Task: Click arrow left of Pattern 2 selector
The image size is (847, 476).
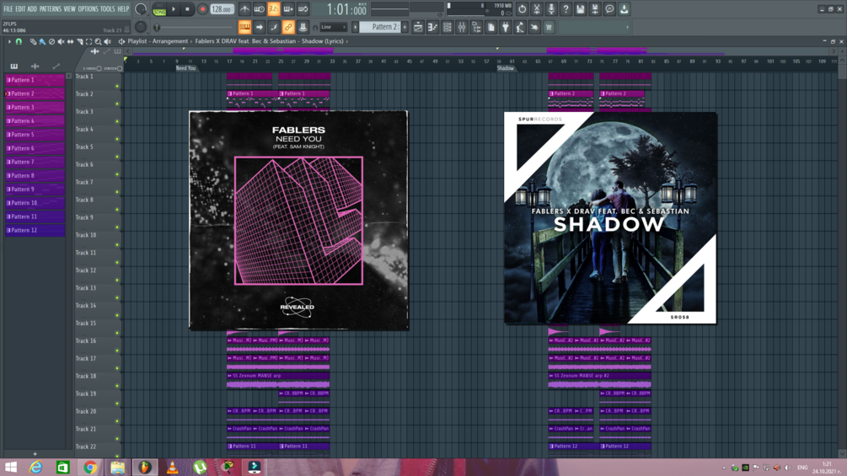Action: 355,27
